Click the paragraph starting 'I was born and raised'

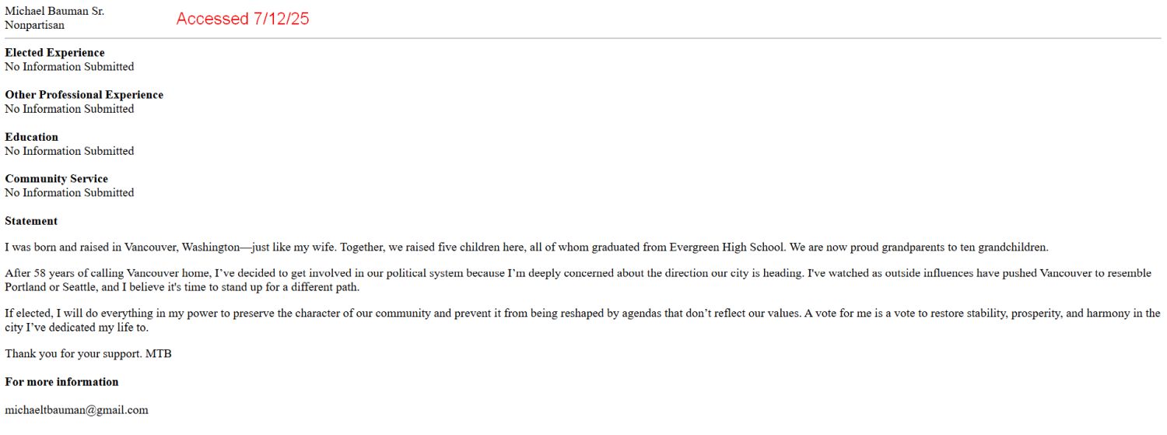527,247
